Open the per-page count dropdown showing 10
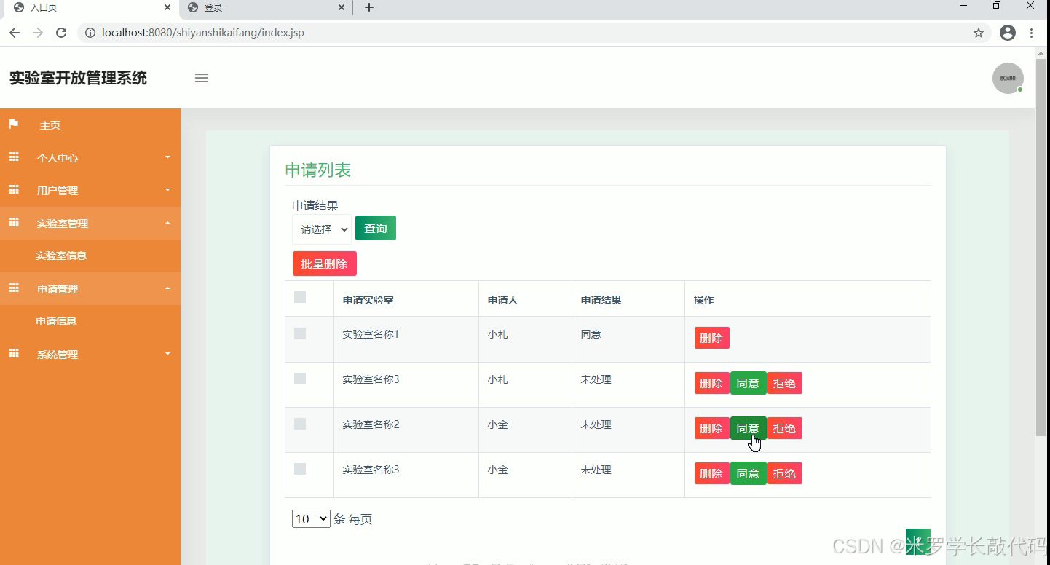The width and height of the screenshot is (1050, 565). pyautogui.click(x=311, y=518)
